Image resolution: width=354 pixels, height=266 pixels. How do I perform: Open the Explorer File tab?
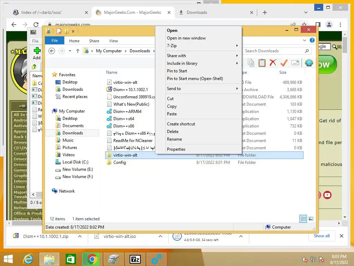pos(54,41)
